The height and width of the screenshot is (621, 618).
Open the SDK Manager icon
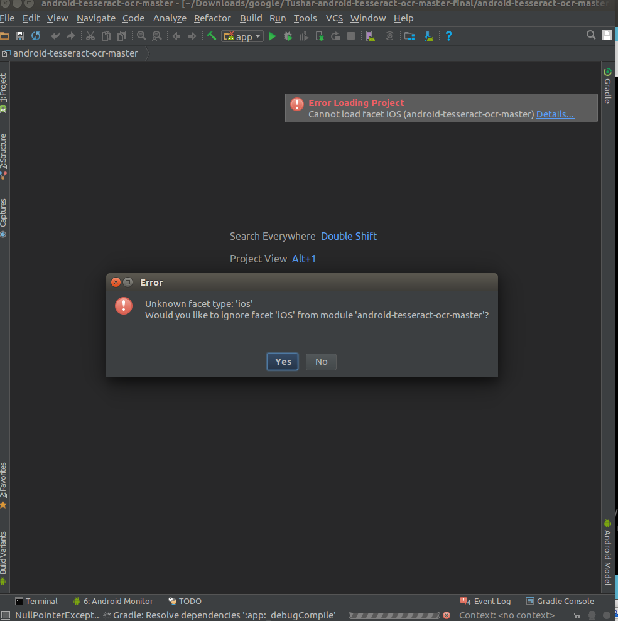click(429, 36)
